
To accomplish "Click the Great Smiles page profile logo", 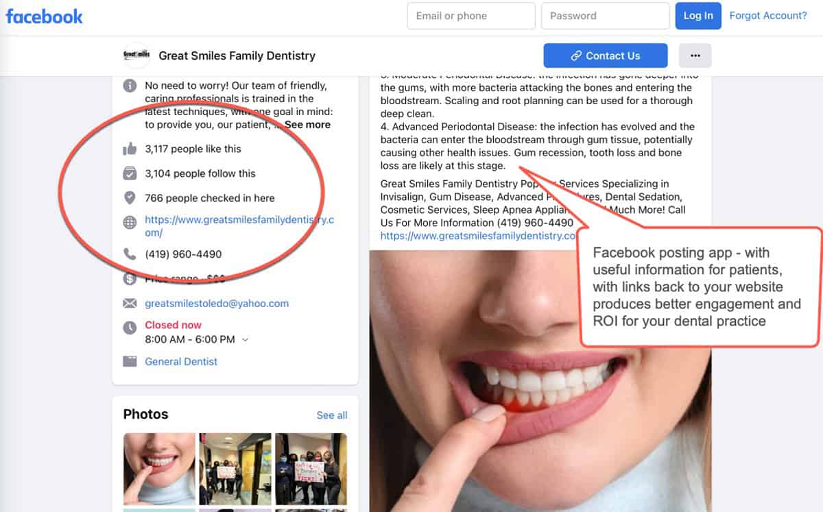I will 136,56.
